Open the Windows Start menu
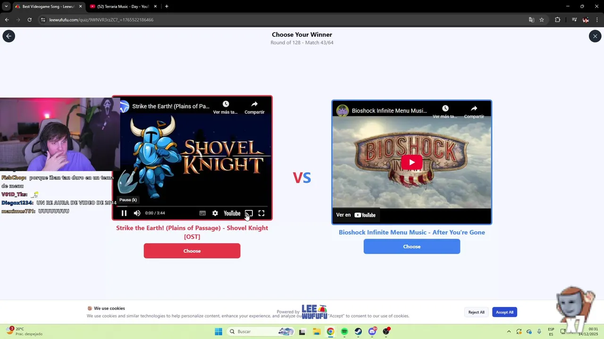The height and width of the screenshot is (339, 604). [218, 331]
